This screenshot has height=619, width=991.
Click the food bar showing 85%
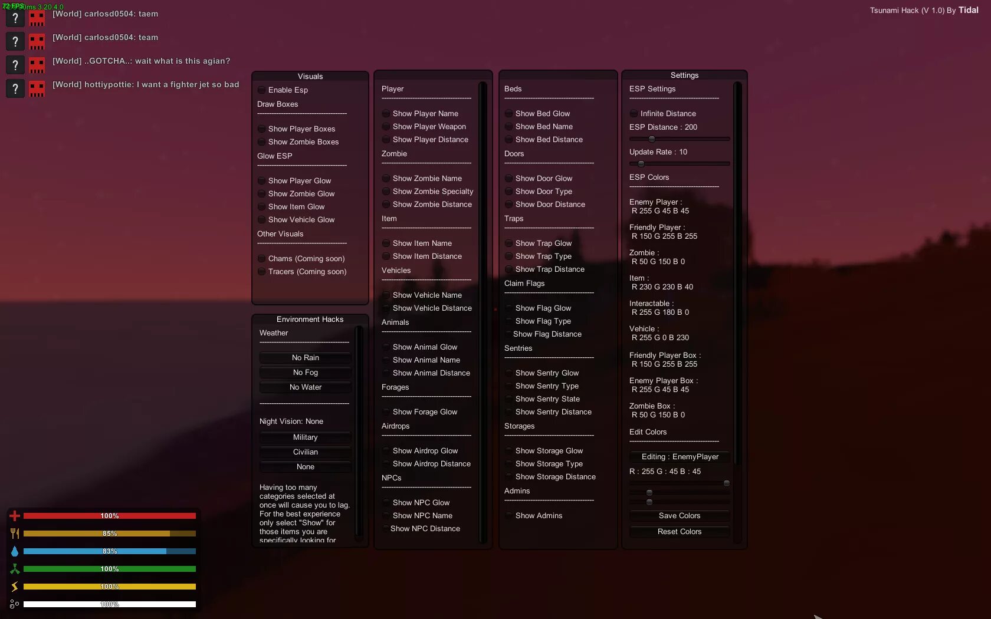pyautogui.click(x=110, y=534)
